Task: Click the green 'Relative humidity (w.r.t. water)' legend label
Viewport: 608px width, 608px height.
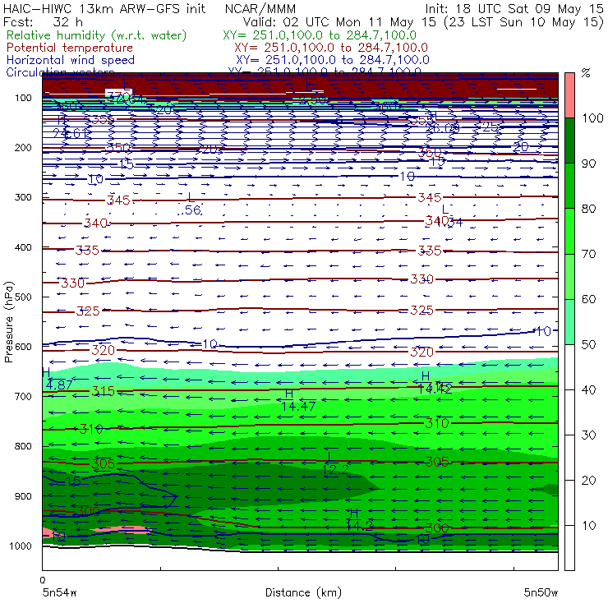Action: [97, 35]
